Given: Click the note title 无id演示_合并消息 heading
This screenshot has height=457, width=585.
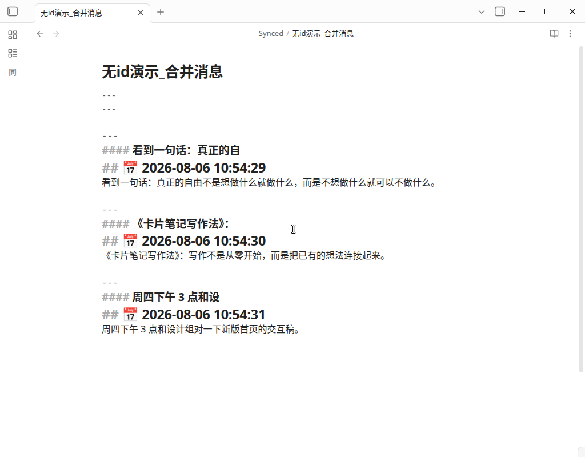Looking at the screenshot, I should tap(162, 71).
